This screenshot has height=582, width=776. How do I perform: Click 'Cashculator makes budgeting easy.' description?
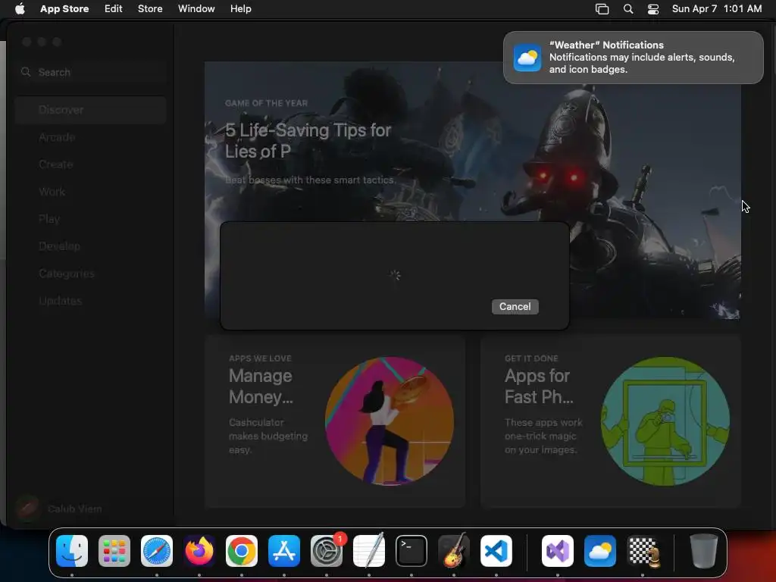pos(268,436)
